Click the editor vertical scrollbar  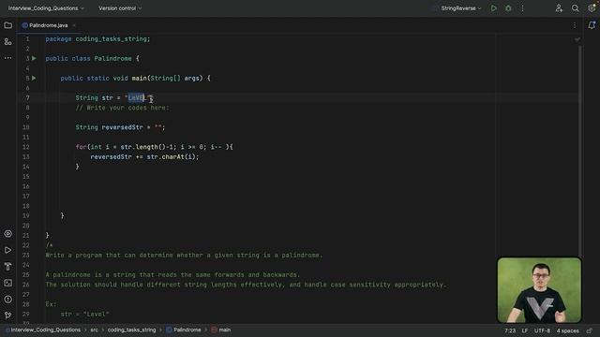(581, 152)
